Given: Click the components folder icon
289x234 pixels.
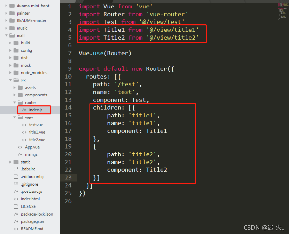Looking at the screenshot, I should (20, 95).
